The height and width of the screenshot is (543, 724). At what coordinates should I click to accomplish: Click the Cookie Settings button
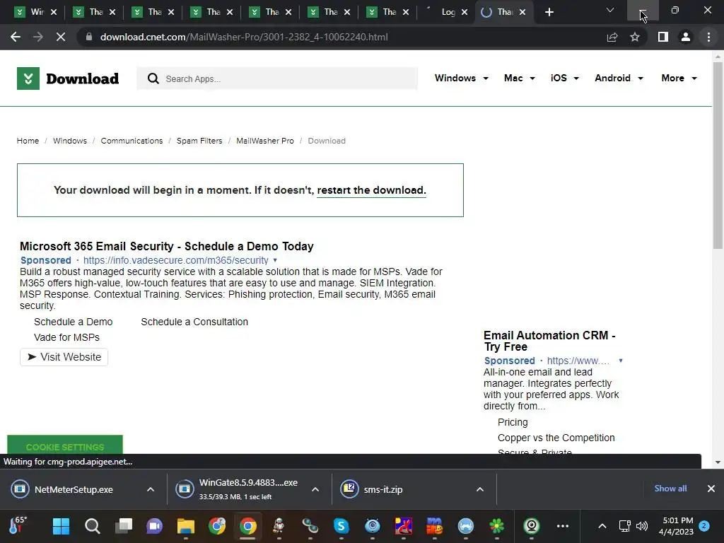coord(65,445)
